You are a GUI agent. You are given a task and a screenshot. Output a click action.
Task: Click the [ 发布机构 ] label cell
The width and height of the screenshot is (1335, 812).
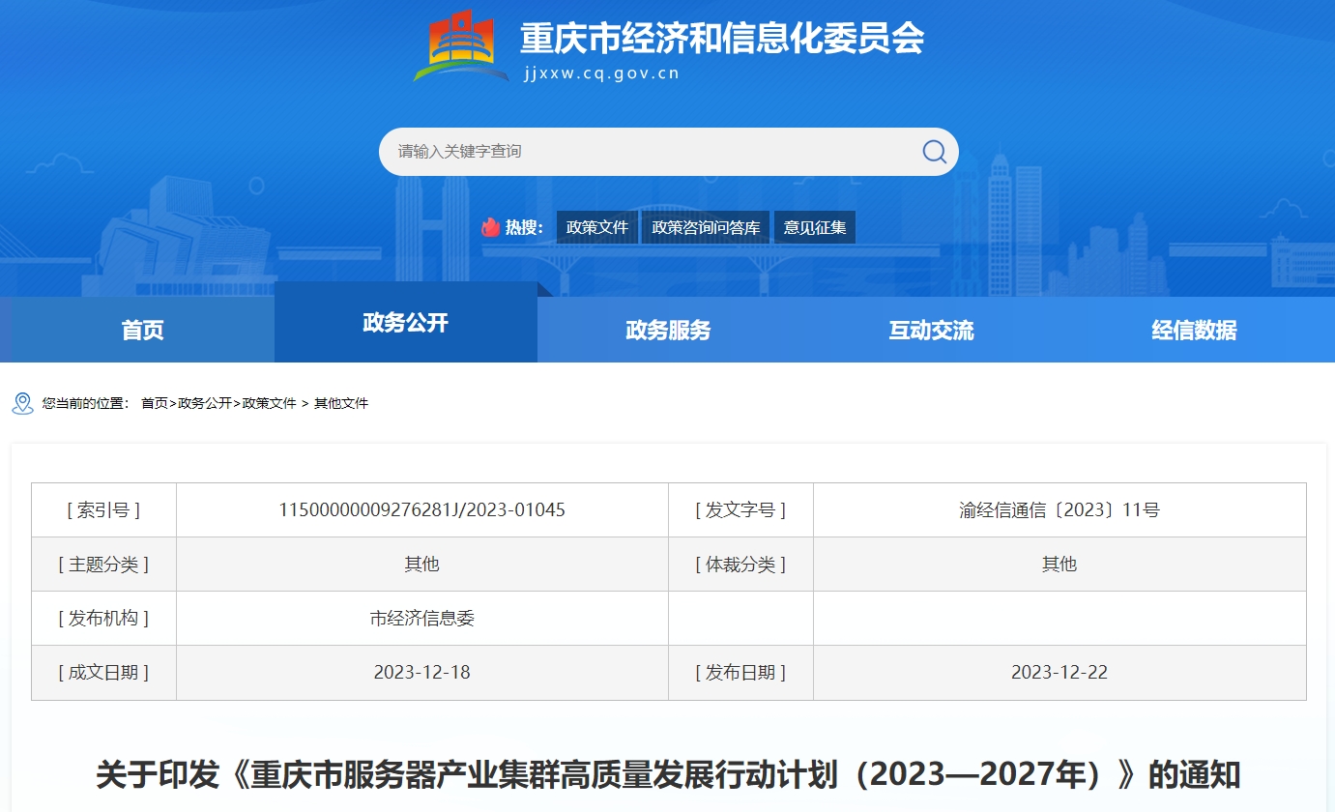(103, 619)
